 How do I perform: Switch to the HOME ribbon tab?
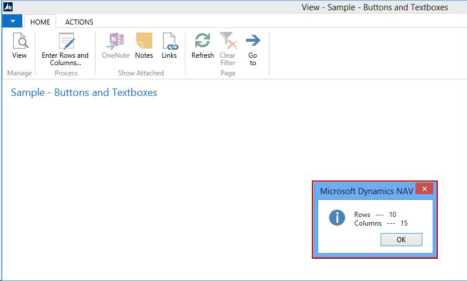tap(40, 22)
